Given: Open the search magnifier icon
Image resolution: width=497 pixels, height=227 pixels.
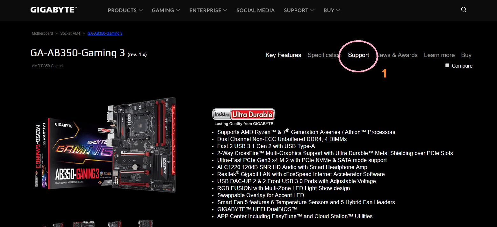Looking at the screenshot, I should coord(464,10).
